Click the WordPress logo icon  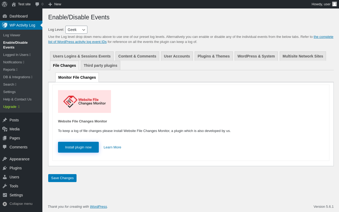pyautogui.click(x=5, y=4)
